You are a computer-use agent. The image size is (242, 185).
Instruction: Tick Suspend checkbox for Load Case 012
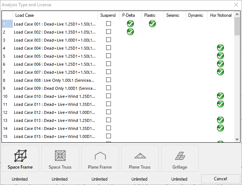coord(108,112)
